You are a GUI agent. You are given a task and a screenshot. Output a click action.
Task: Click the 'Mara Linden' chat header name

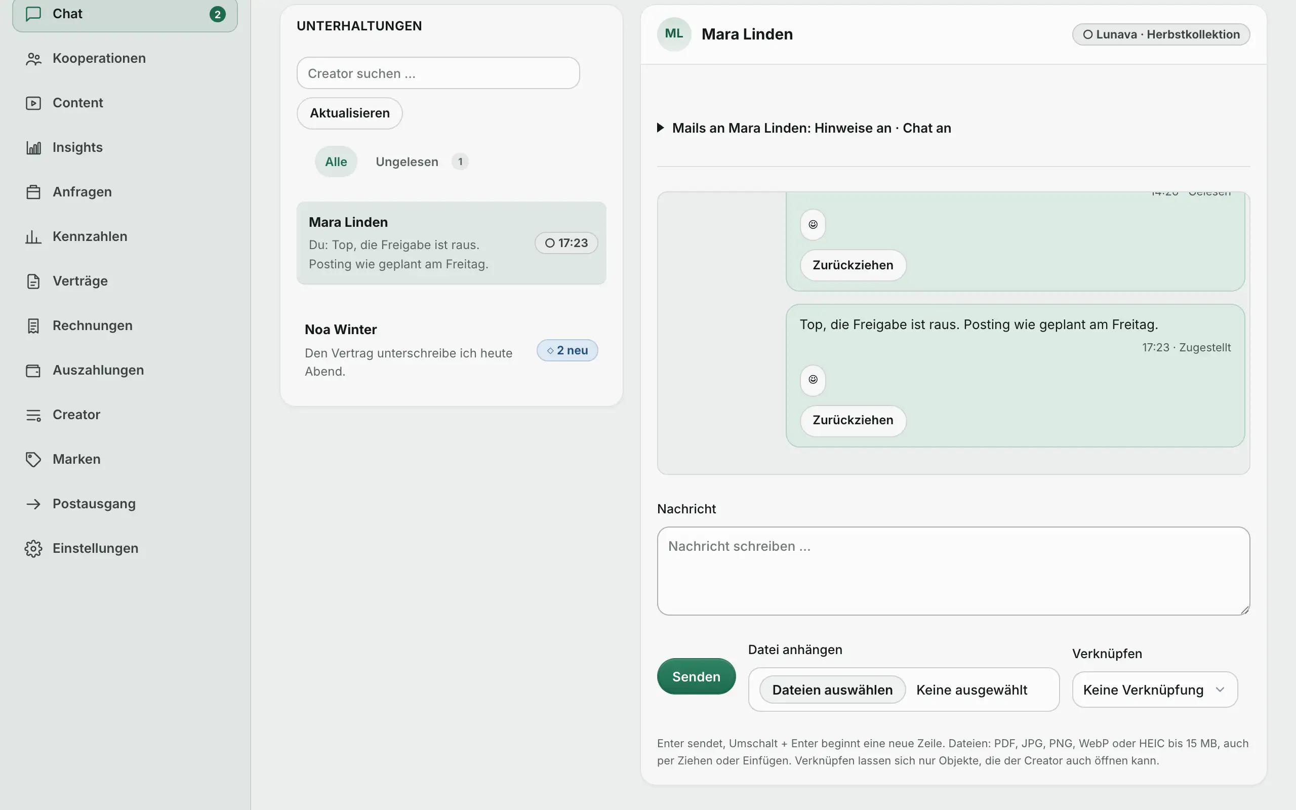click(747, 34)
